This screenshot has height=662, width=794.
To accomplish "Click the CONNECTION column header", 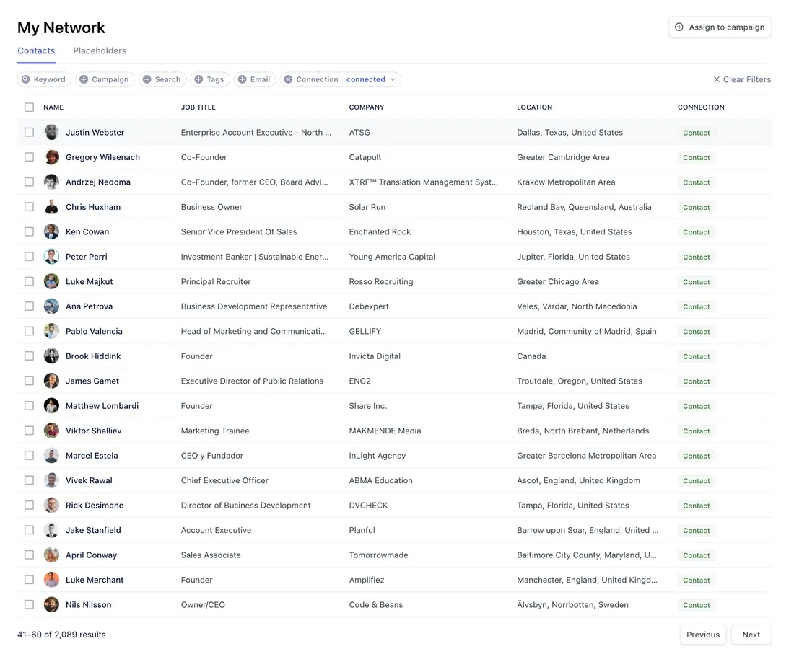I will (x=701, y=107).
